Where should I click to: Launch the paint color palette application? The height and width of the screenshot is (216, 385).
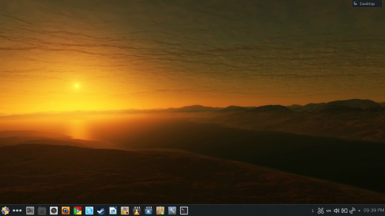point(125,210)
